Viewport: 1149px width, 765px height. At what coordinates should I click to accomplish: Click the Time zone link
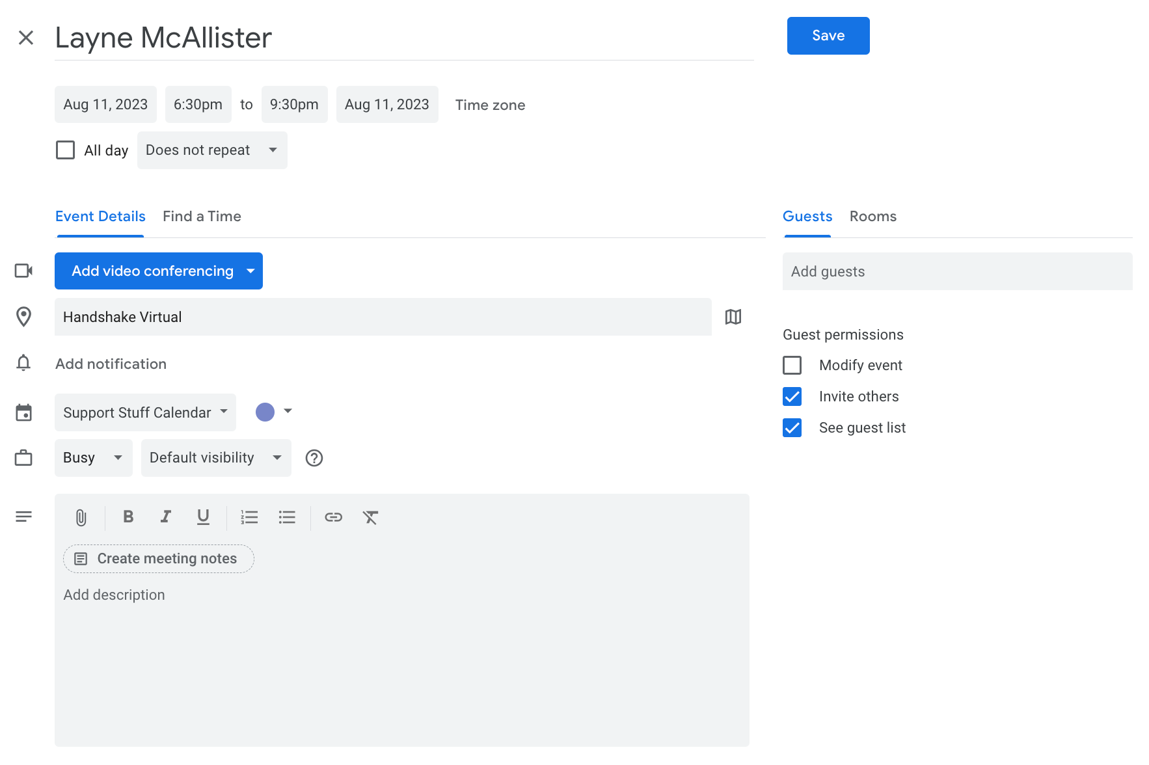pyautogui.click(x=490, y=105)
